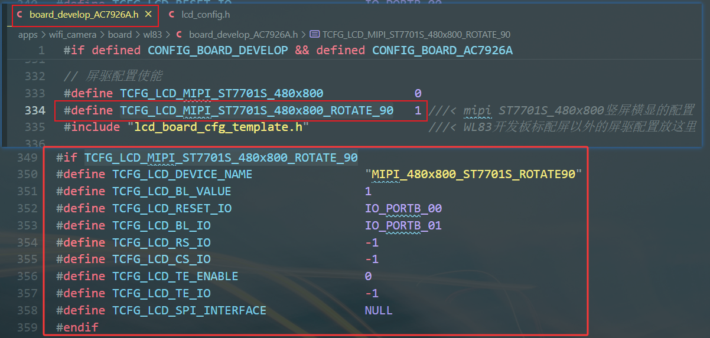
Task: Click the C file icon on board_develop tab
Action: [20, 14]
